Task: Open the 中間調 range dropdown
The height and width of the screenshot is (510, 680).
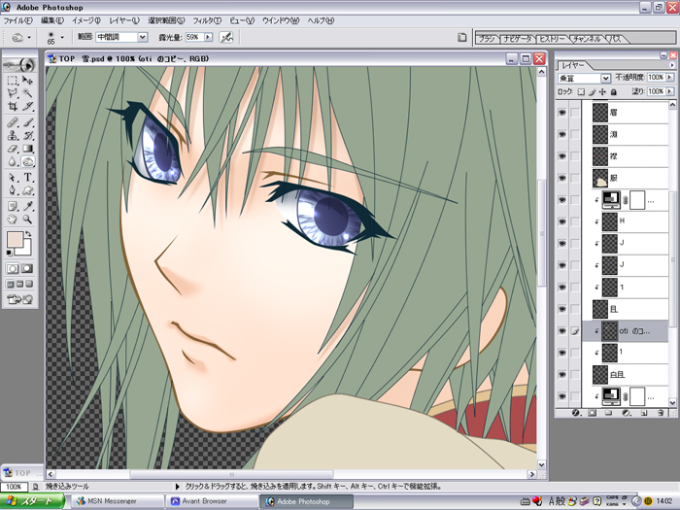Action: [142, 37]
